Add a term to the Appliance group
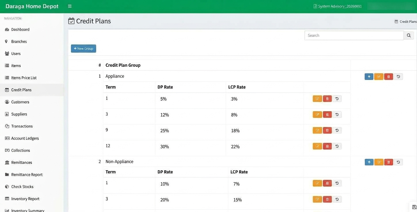The image size is (417, 212). [369, 77]
